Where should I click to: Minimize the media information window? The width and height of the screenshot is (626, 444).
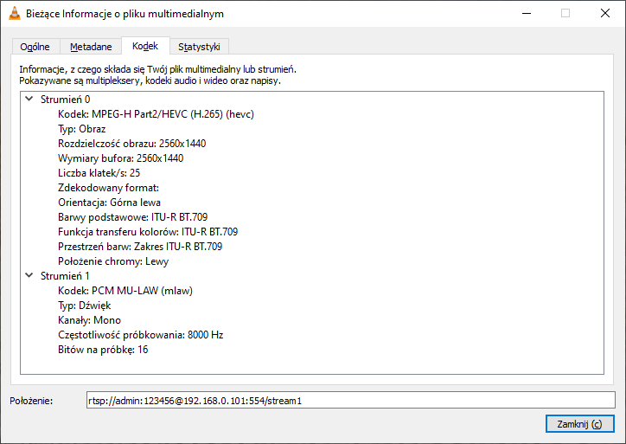click(527, 13)
